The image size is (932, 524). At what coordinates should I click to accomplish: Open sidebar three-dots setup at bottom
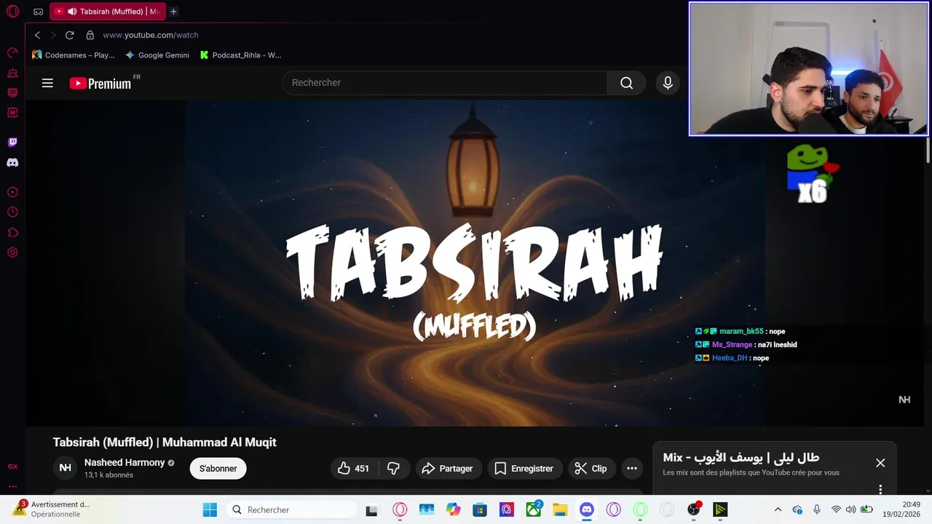(12, 486)
